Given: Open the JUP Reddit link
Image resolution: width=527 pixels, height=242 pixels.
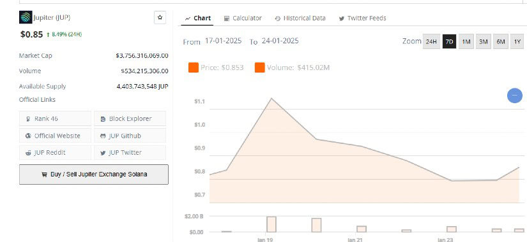Looking at the screenshot, I should 55,152.
